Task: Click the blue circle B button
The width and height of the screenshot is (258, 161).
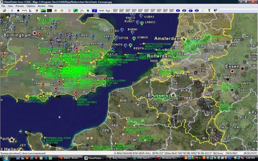Action: pos(184,11)
